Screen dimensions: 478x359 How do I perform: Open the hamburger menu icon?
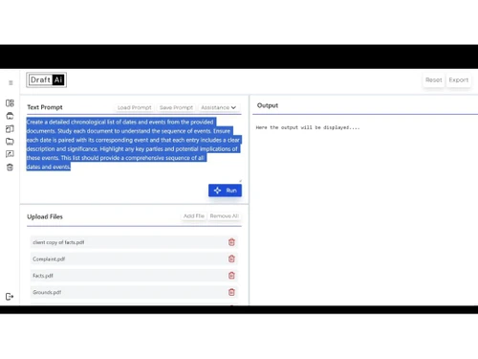[x=11, y=83]
